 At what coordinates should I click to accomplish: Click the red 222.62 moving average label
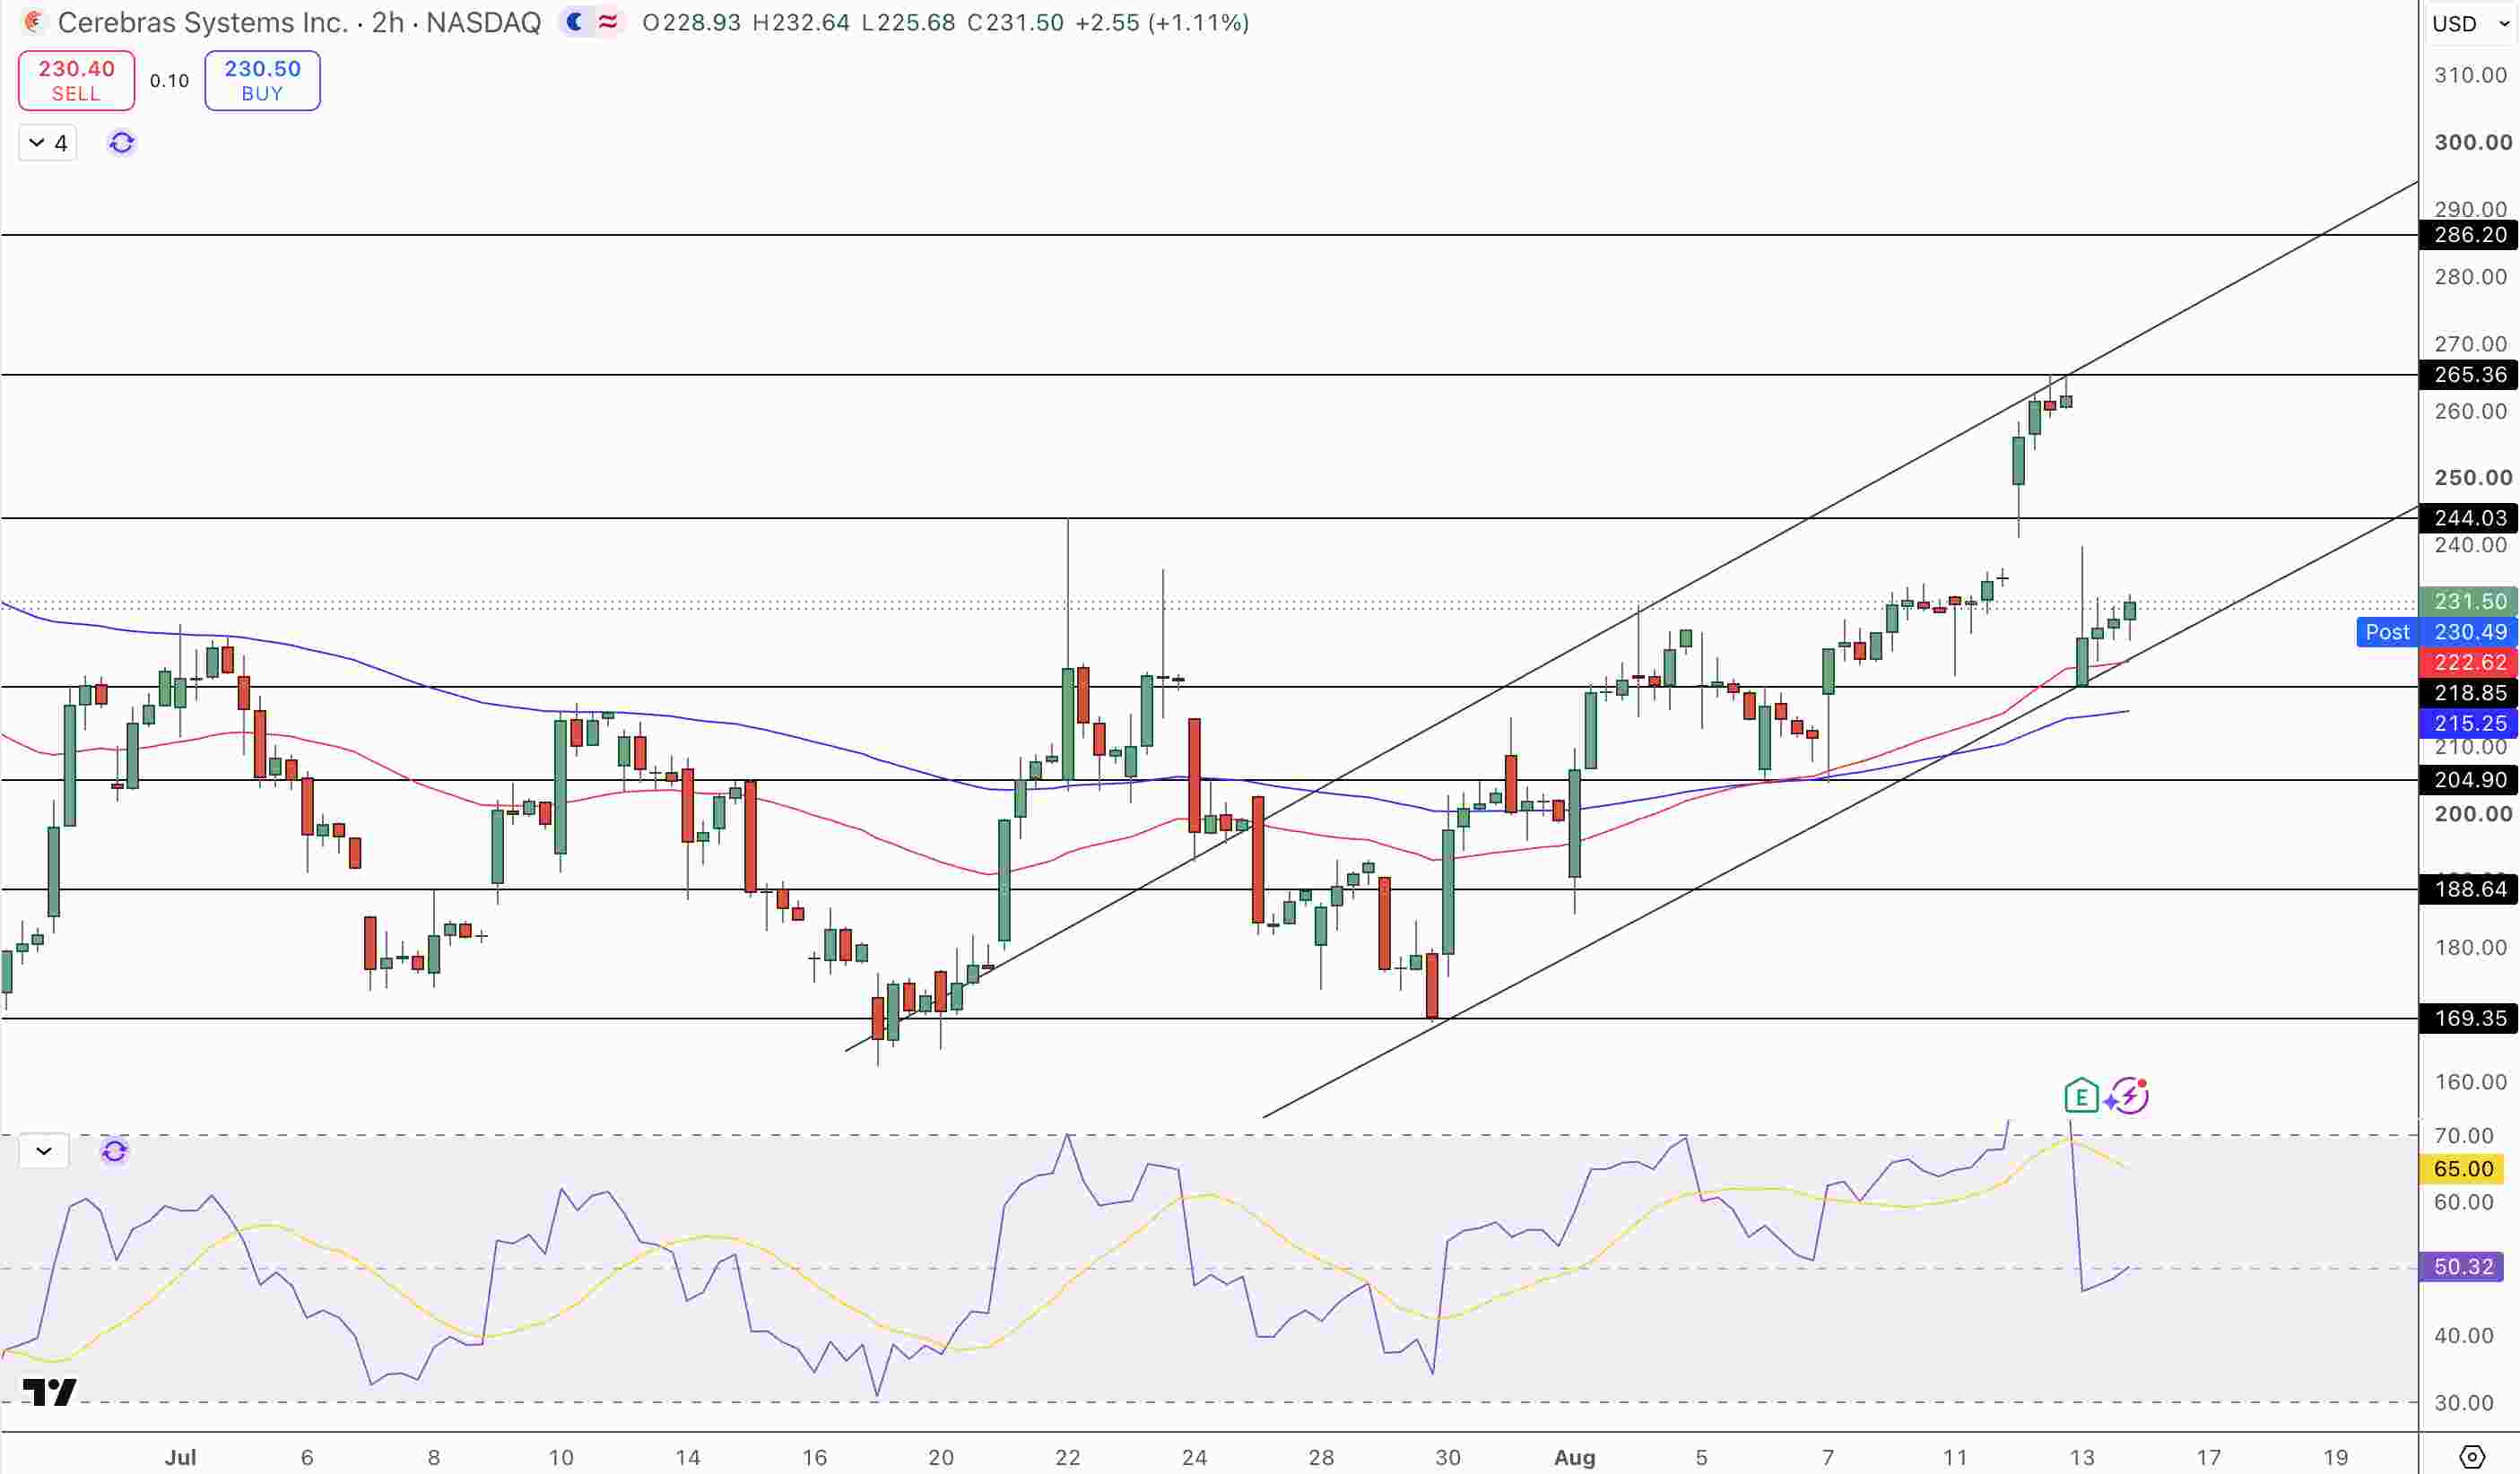point(2469,662)
